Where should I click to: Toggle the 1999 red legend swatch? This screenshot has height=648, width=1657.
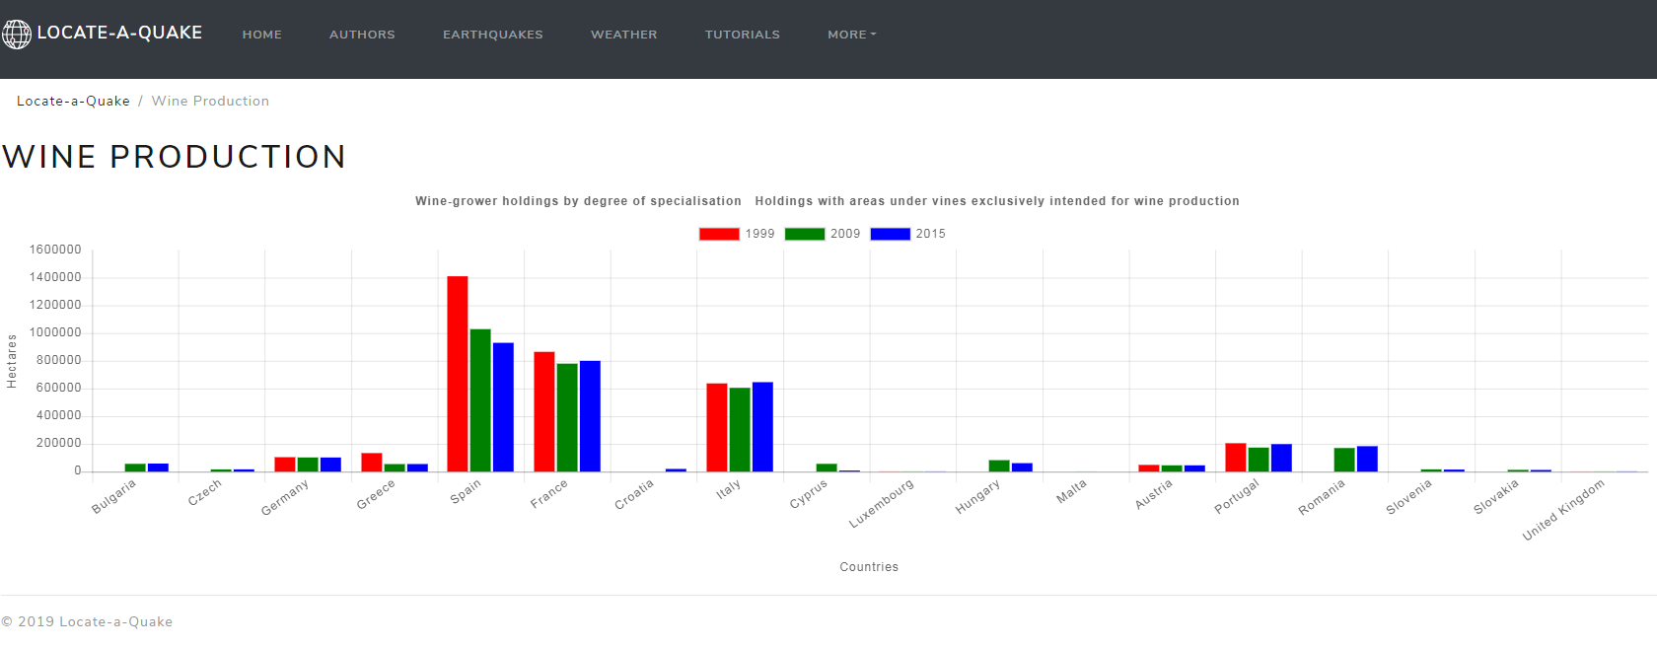pyautogui.click(x=719, y=234)
